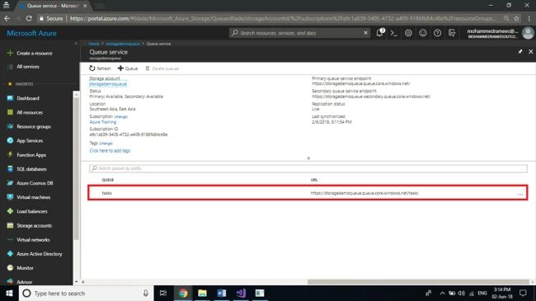
Task: Add a new Queue via toolbar
Action: click(128, 68)
